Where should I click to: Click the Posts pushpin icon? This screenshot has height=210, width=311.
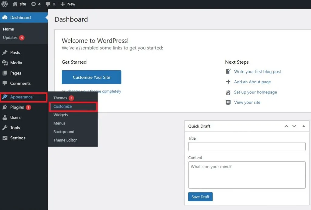5,52
